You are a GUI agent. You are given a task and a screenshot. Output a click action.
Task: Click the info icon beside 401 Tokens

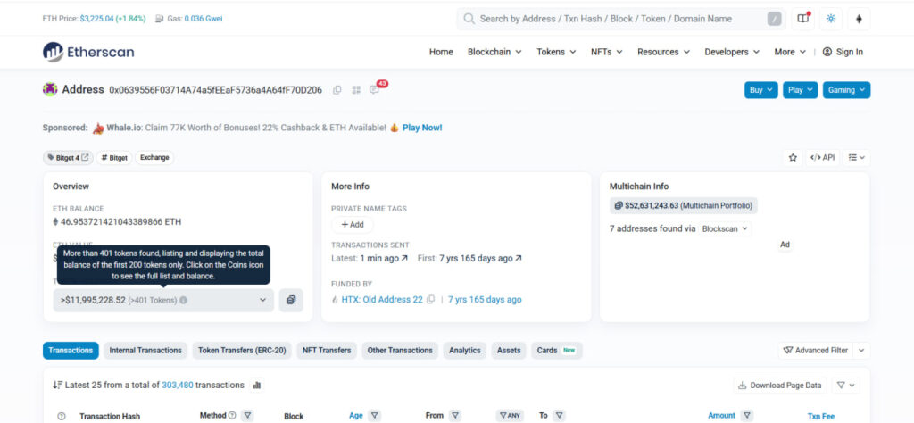coord(184,300)
